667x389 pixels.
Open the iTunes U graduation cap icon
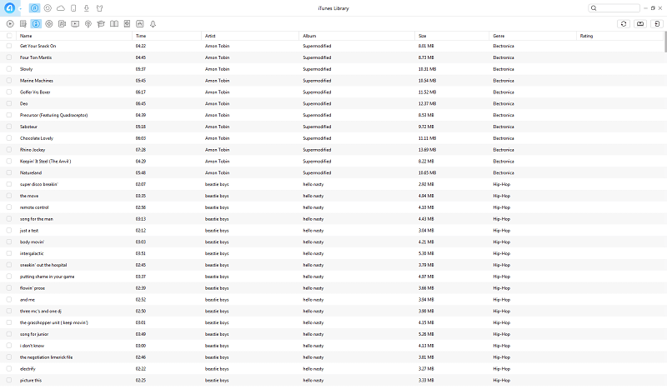click(101, 24)
